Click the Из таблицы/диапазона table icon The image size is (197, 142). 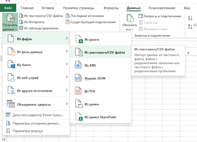21,28
